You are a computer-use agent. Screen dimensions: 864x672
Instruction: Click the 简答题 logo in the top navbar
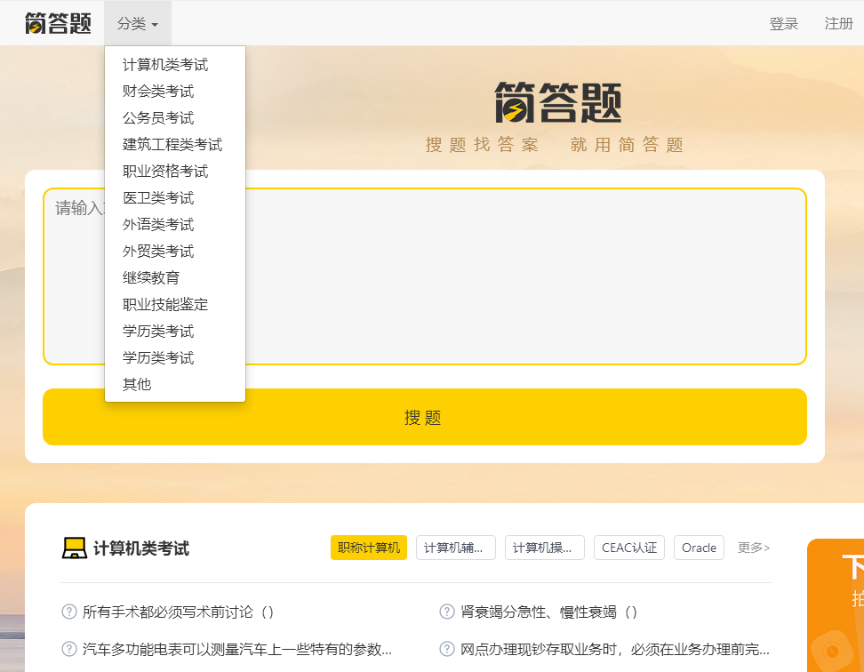point(56,23)
